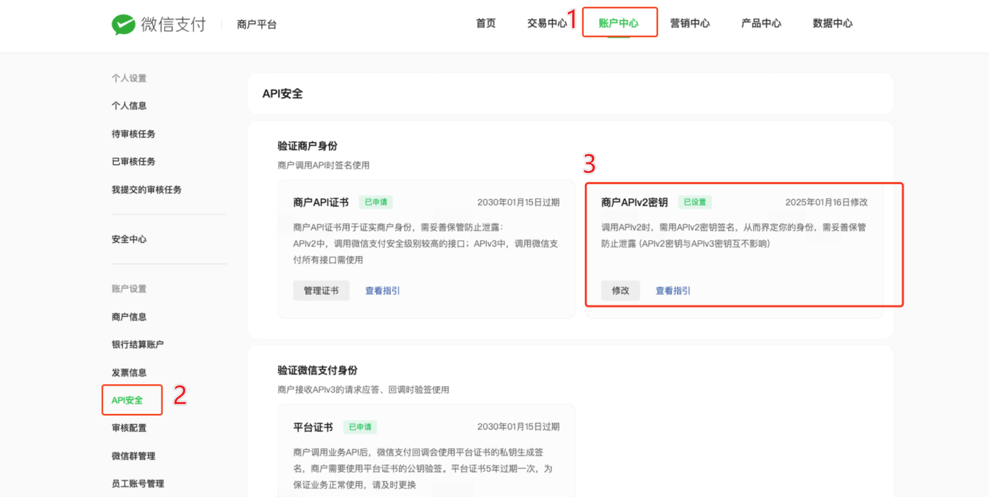Screen dimensions: 989x497
Task: Open the 产品中心 tab
Action: click(761, 23)
